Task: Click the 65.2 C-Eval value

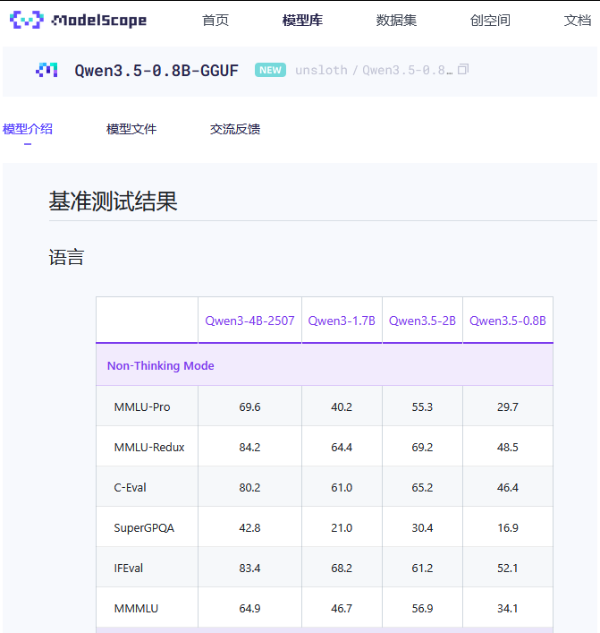Action: click(x=422, y=488)
